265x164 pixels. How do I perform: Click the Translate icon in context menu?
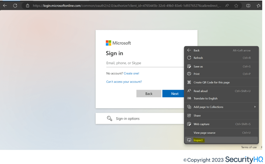tap(189, 98)
